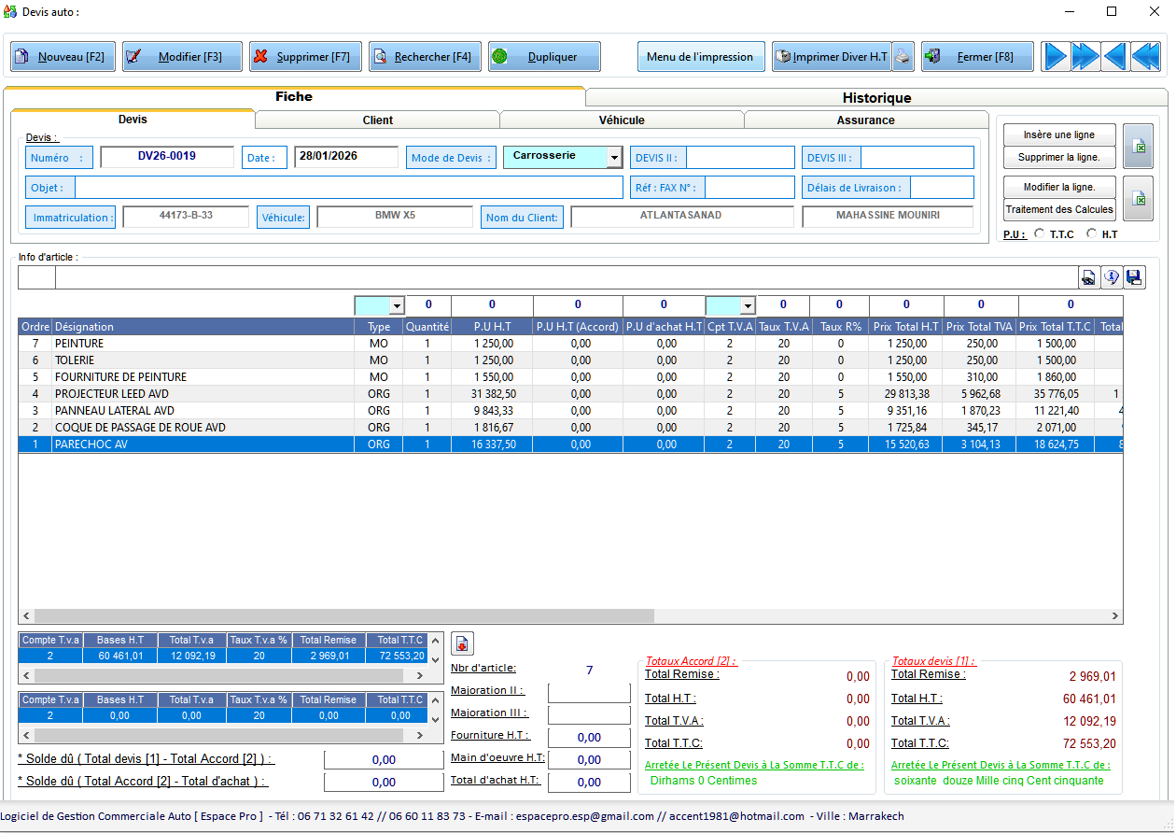
Task: Select the H.T radio button for P.U
Action: click(1092, 234)
